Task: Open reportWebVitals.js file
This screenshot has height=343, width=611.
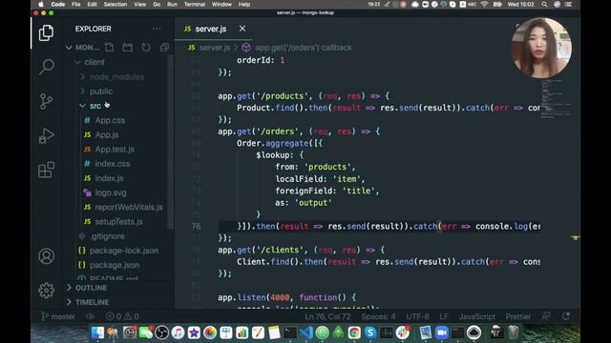Action: pos(129,208)
